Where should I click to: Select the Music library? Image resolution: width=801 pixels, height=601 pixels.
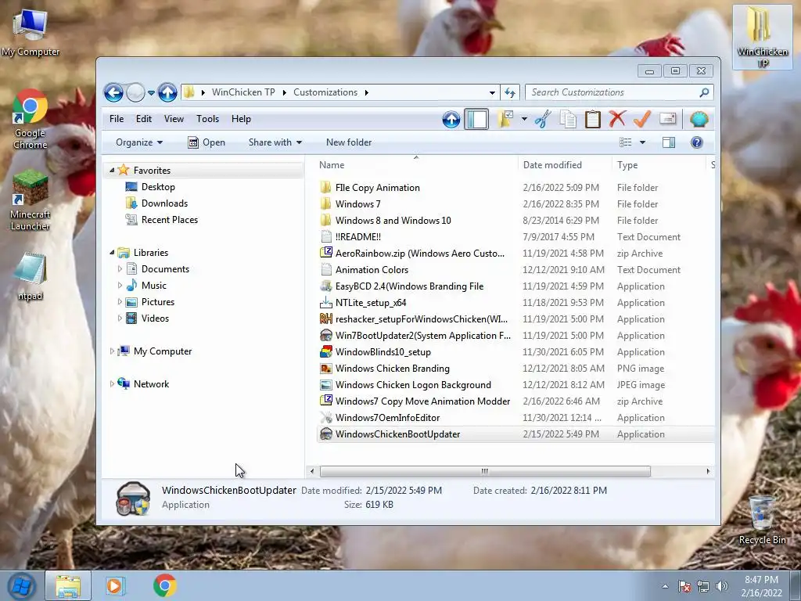(154, 285)
